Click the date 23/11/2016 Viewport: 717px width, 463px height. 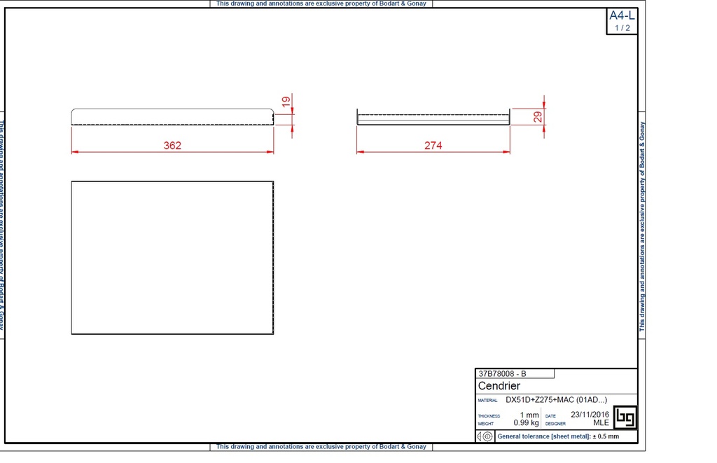(x=590, y=415)
